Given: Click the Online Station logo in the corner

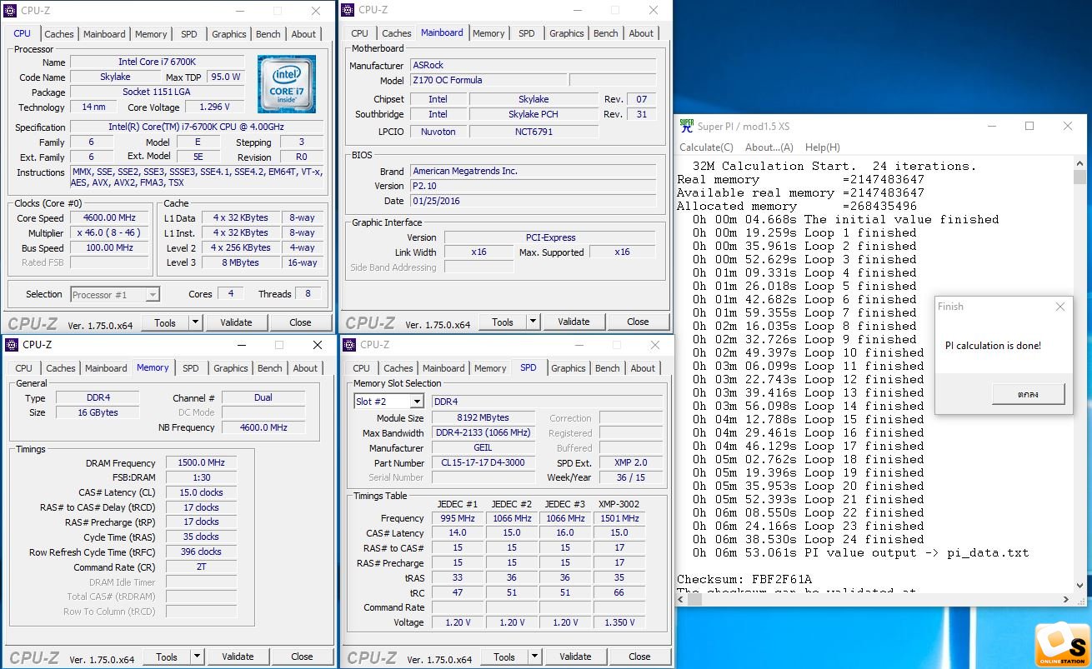Looking at the screenshot, I should pos(1062,645).
